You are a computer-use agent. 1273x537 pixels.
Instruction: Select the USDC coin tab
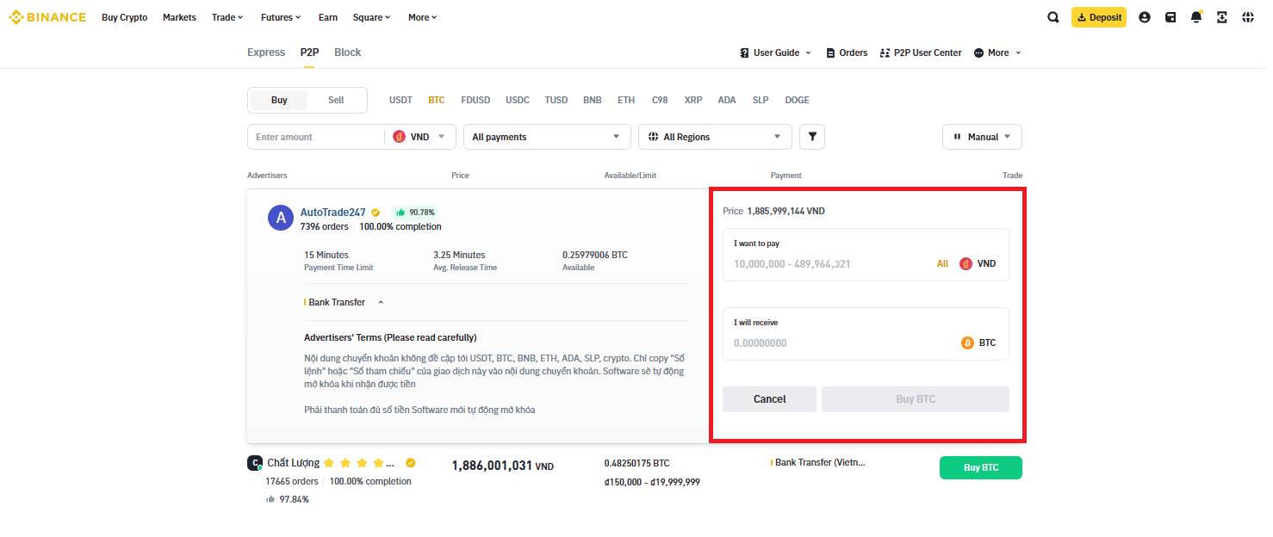[x=518, y=100]
